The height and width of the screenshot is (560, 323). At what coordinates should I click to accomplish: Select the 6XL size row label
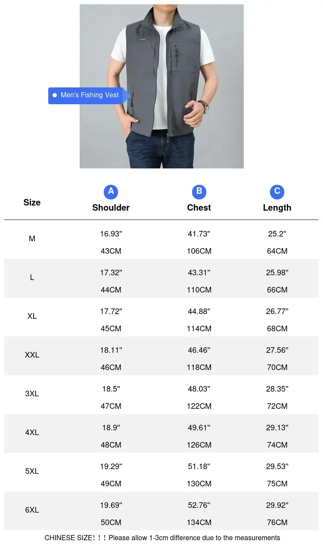click(32, 510)
